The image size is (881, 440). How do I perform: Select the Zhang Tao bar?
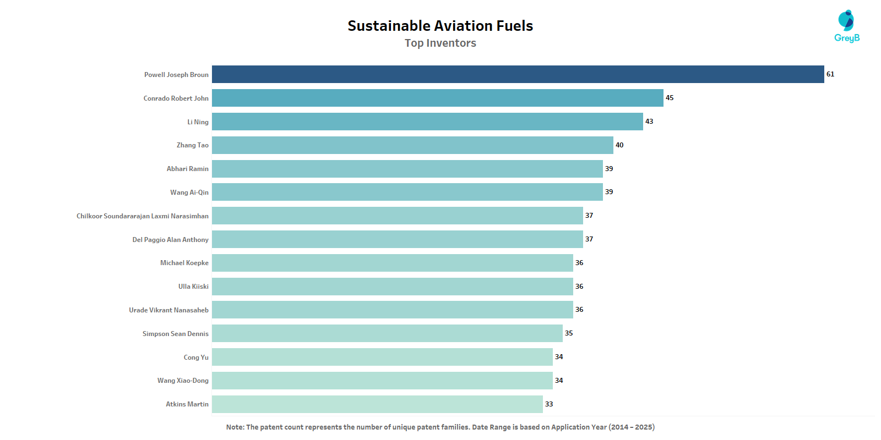coord(412,145)
